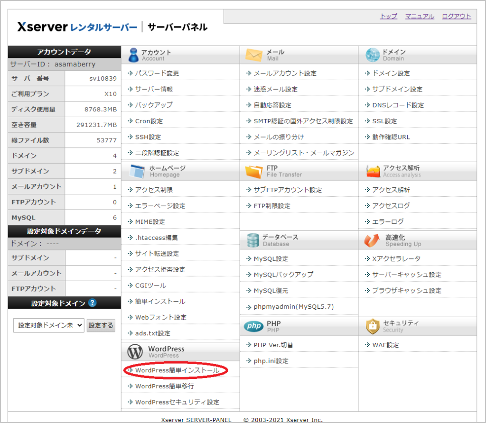The image size is (486, 423).
Task: Open MIME設定
Action: (150, 222)
